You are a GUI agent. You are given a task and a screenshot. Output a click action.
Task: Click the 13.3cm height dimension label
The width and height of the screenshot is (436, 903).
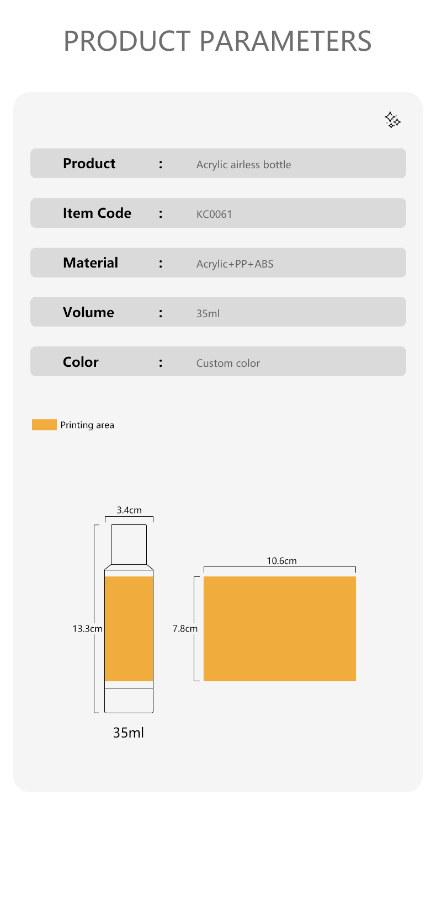[87, 628]
